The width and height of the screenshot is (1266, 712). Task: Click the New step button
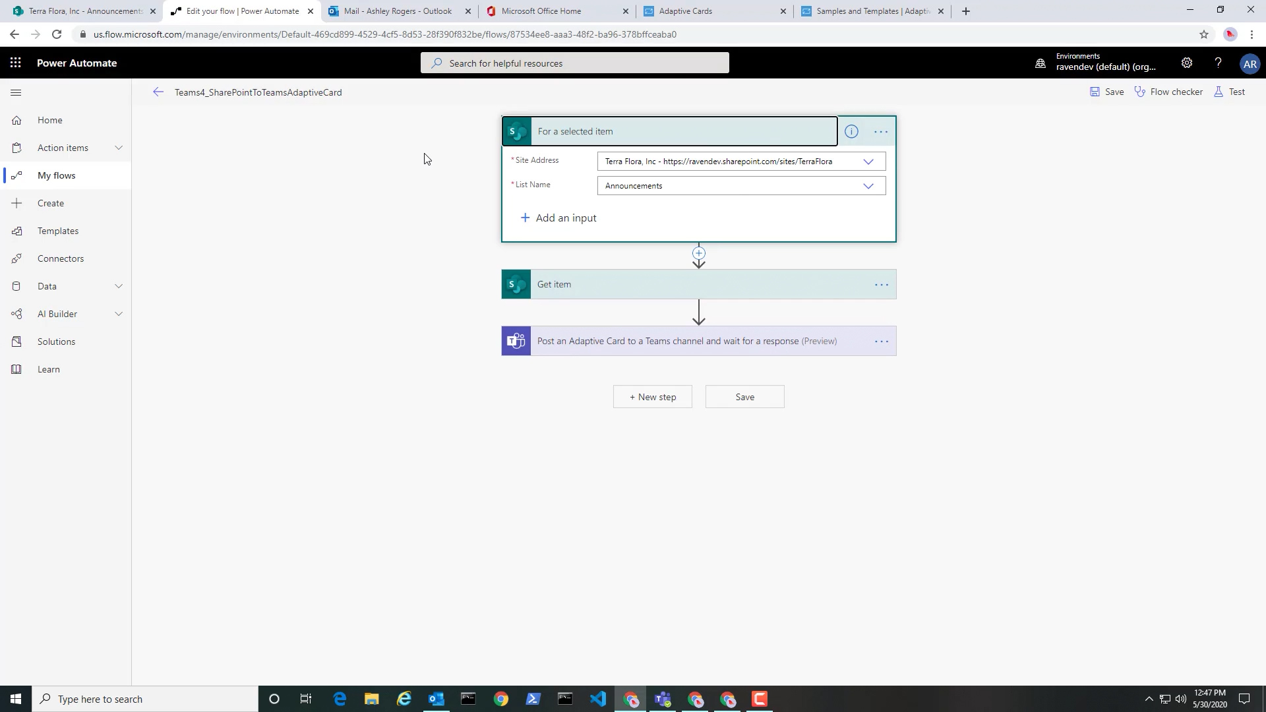[653, 397]
